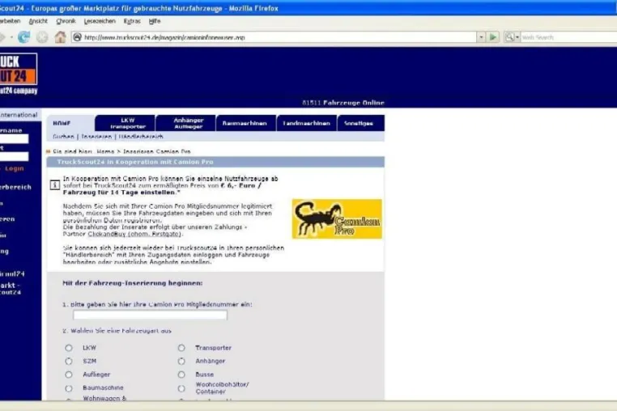Click the Firefox stop loading button
The width and height of the screenshot is (617, 411).
pyautogui.click(x=42, y=37)
